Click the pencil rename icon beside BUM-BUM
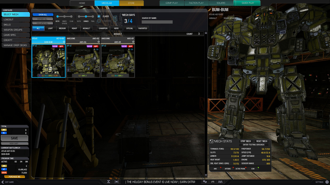The width and height of the screenshot is (330, 185). click(209, 10)
